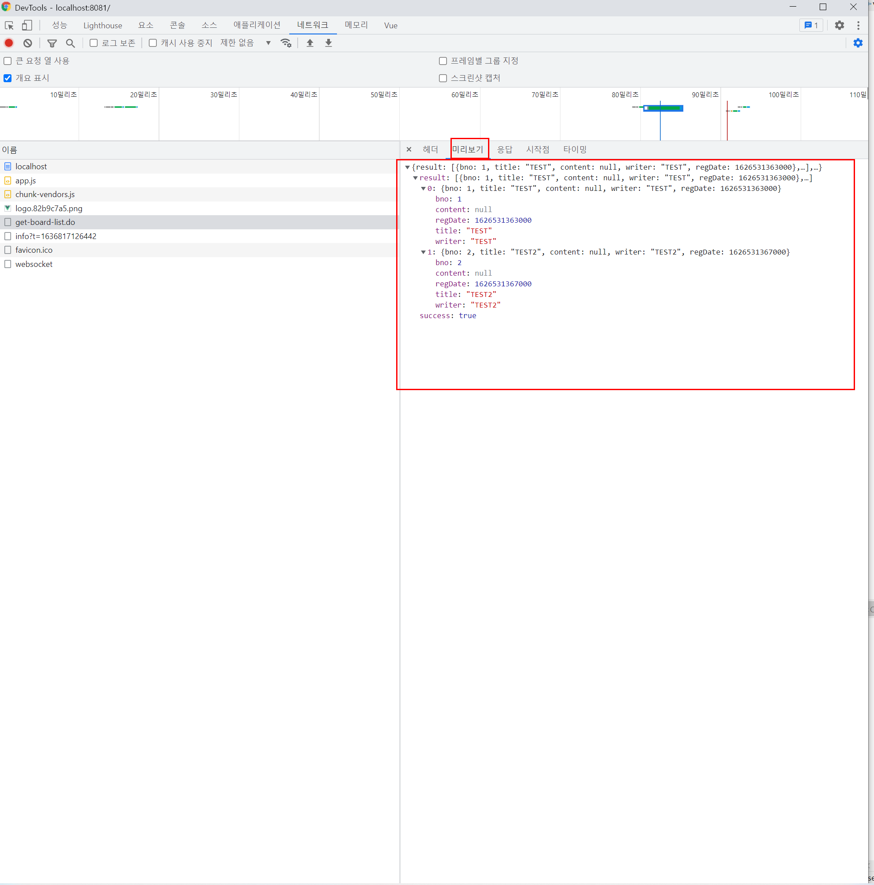
Task: Enable the 캐시 사용 중지 checkbox
Action: tap(153, 43)
